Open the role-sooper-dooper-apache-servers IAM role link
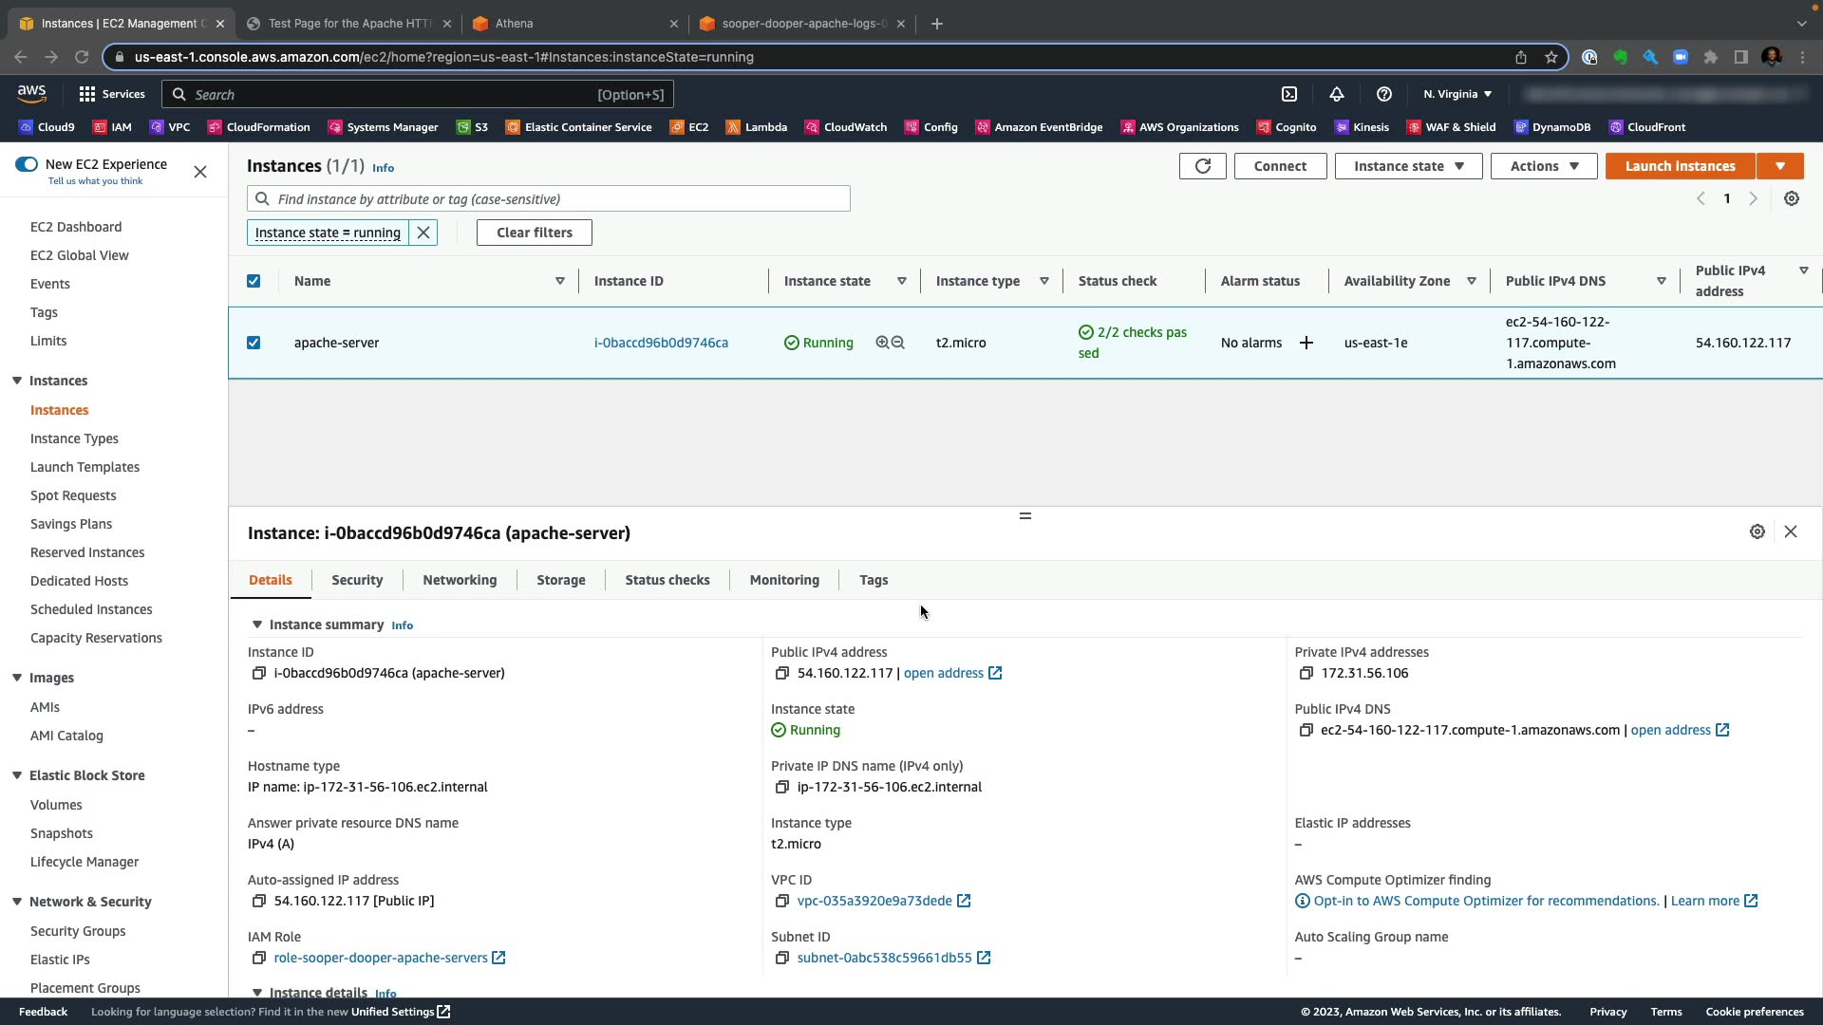The height and width of the screenshot is (1025, 1823). pos(380,958)
